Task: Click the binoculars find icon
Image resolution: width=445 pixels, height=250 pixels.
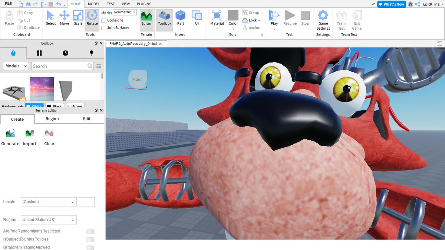Action: click(x=28, y=4)
